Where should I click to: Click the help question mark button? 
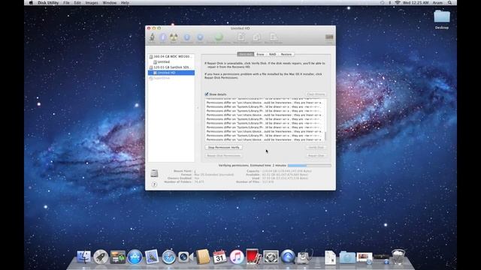(x=154, y=184)
